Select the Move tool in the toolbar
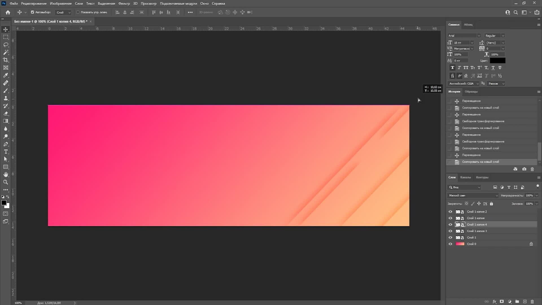This screenshot has width=542, height=305. [6, 29]
